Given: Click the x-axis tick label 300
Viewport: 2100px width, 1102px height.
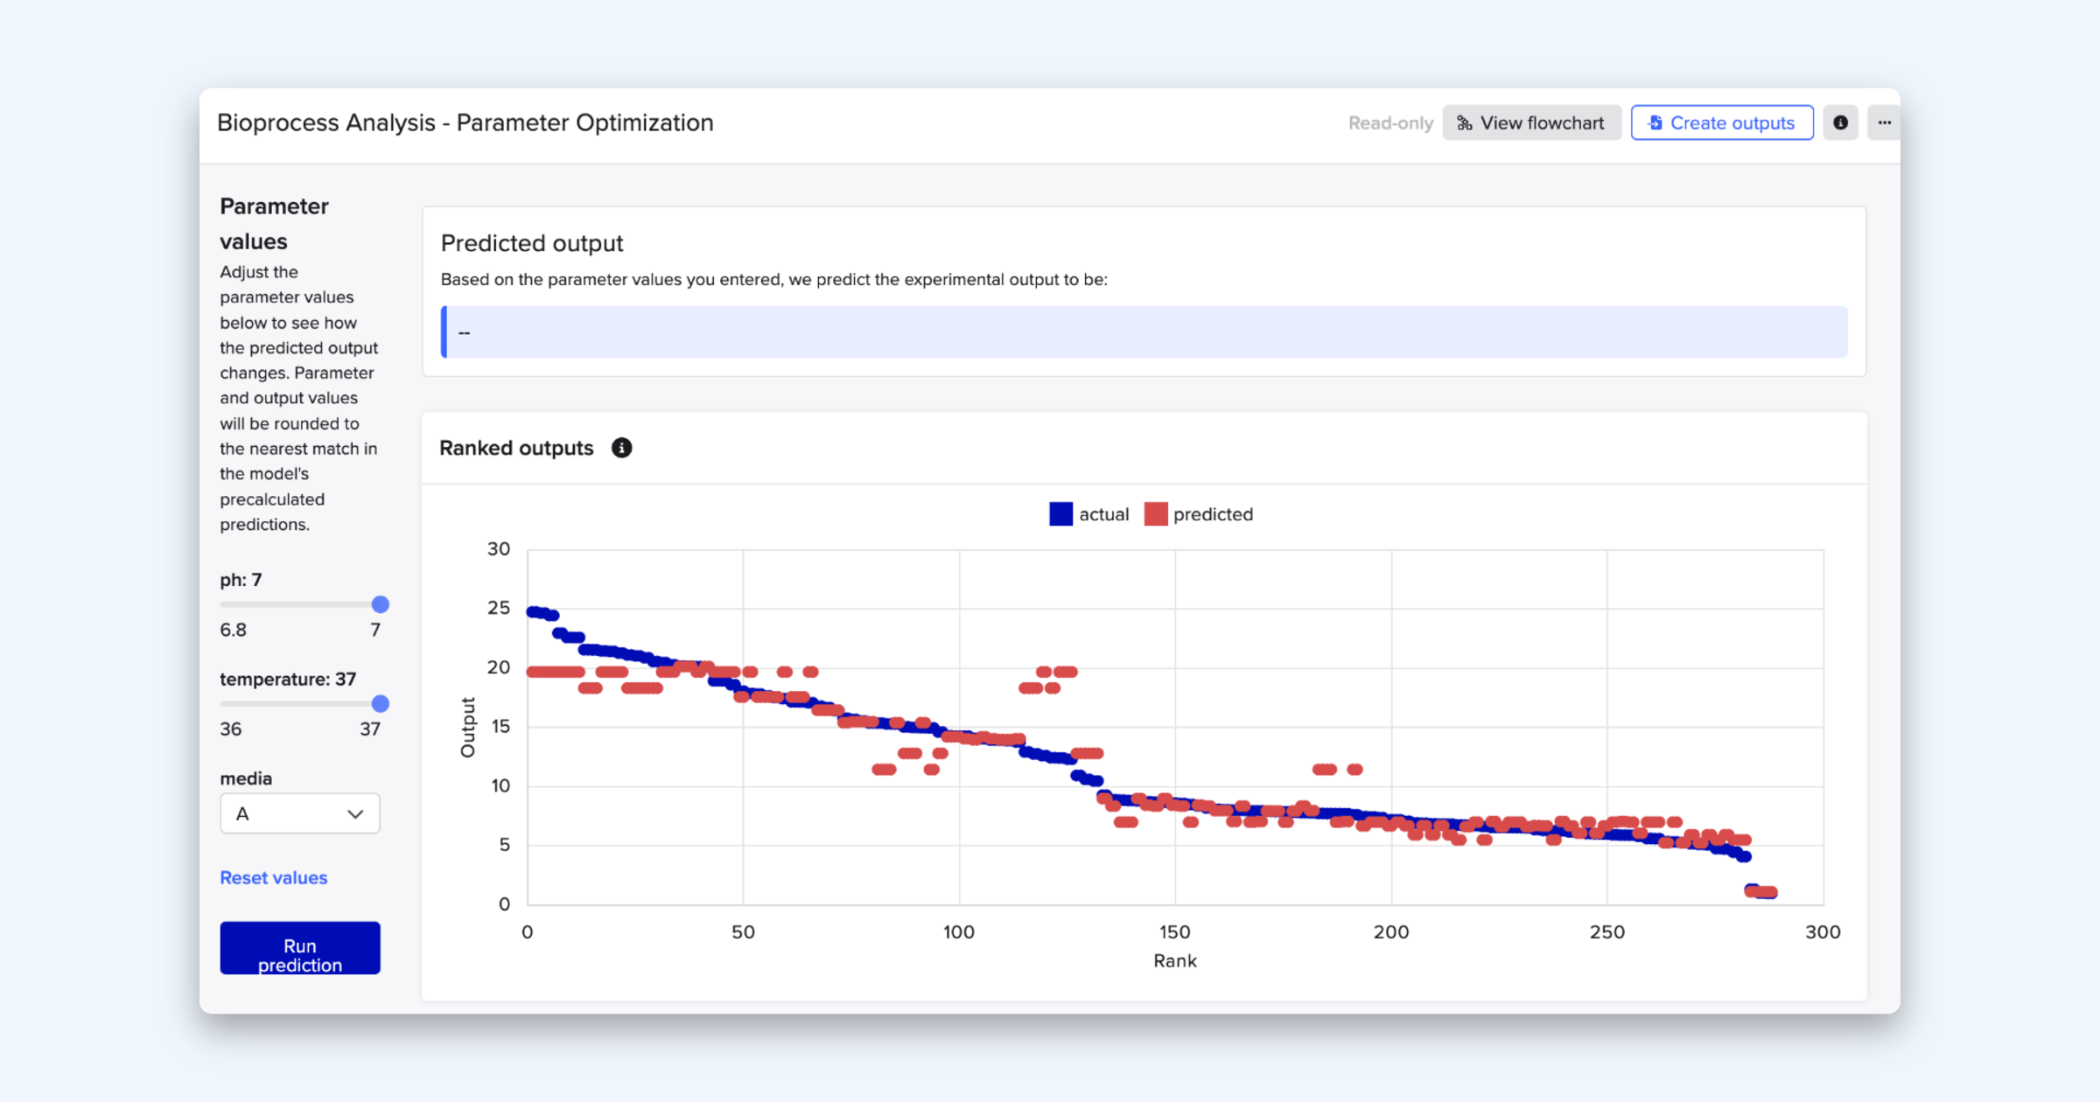Looking at the screenshot, I should pyautogui.click(x=1823, y=932).
